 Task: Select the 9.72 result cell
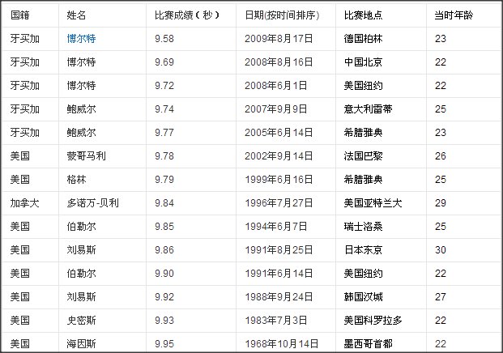(x=164, y=86)
